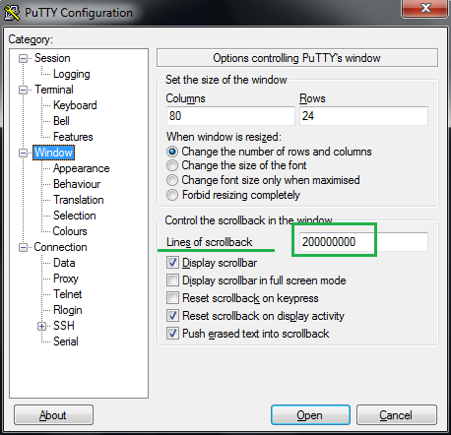This screenshot has width=451, height=435.
Task: Open the Proxy settings category
Action: click(x=66, y=279)
